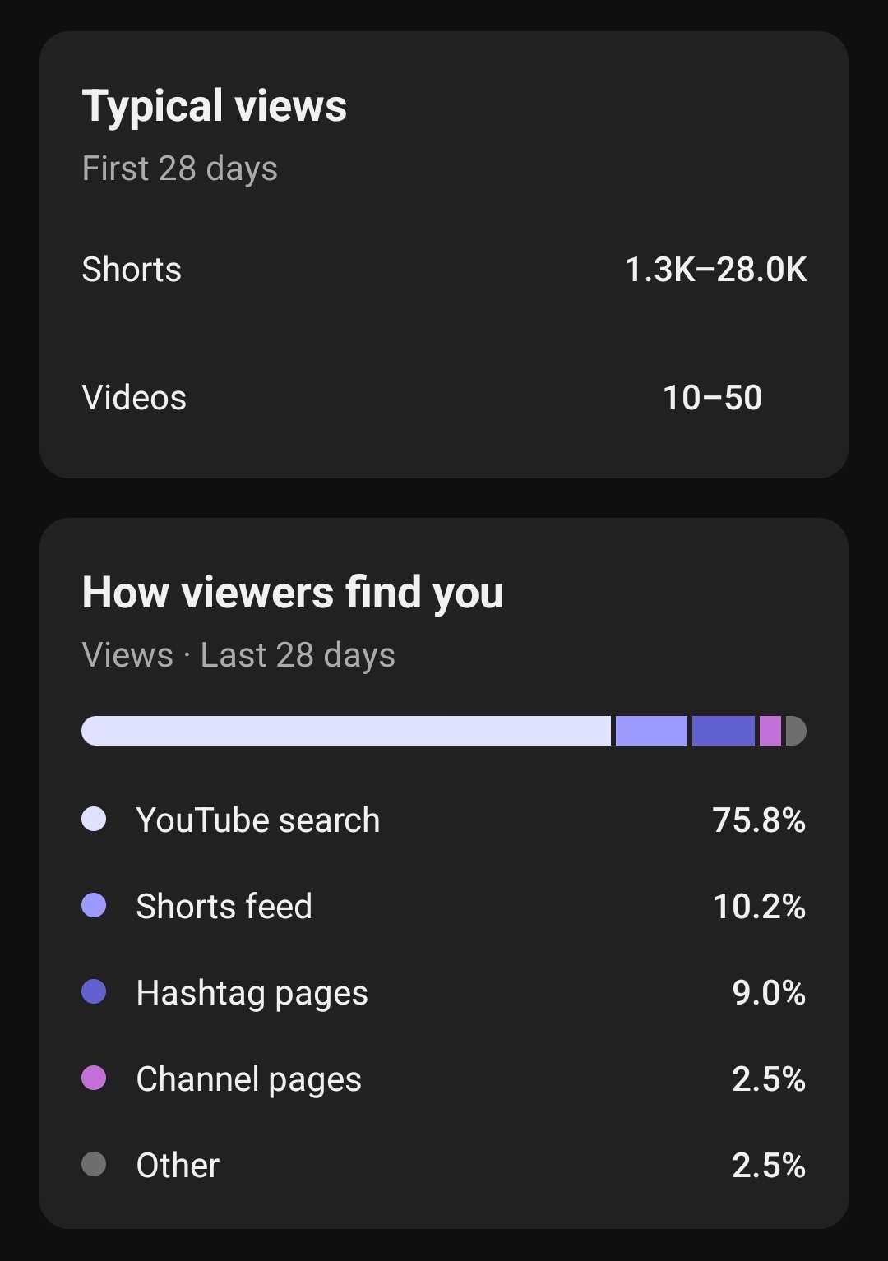Tap the Hashtag pages legend dot
Screen dimensions: 888x1261
pyautogui.click(x=94, y=991)
